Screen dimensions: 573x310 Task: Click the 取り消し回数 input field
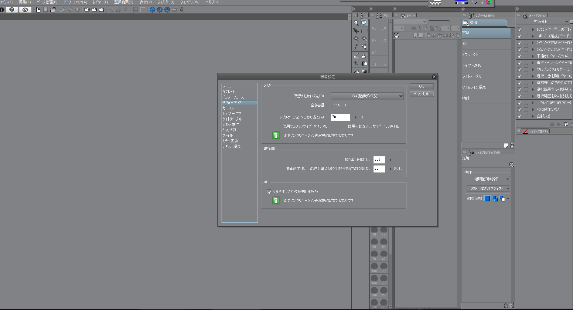click(379, 159)
